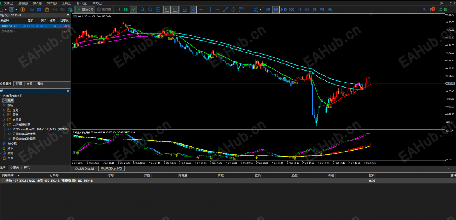Image resolution: width=456 pixels, height=220 pixels.
Task: Open the 文件 menu
Action: 8,3
